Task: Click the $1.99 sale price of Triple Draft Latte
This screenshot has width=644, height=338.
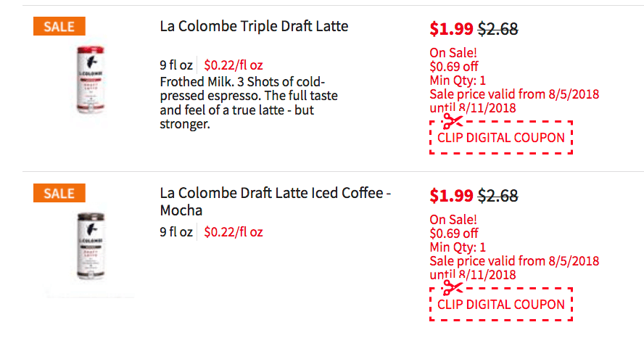Action: [x=451, y=29]
